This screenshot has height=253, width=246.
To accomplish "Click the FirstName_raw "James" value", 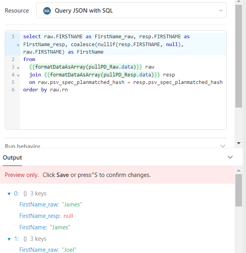I will (x=72, y=205).
